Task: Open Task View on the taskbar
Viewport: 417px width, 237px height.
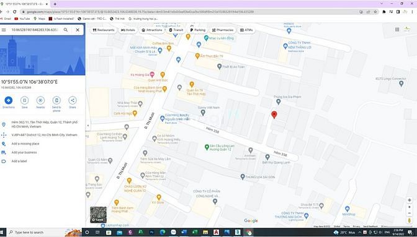Action: (97, 232)
